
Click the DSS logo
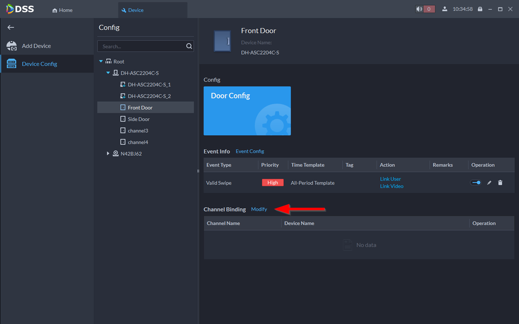click(20, 9)
